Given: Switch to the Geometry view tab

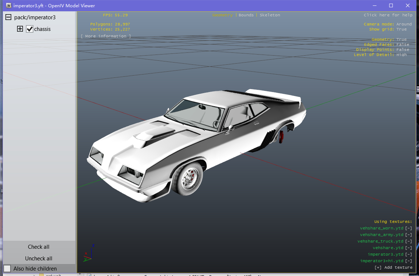Looking at the screenshot, I should 222,15.
